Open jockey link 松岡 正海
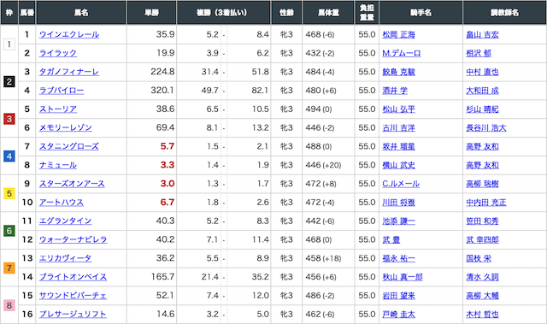 point(399,34)
